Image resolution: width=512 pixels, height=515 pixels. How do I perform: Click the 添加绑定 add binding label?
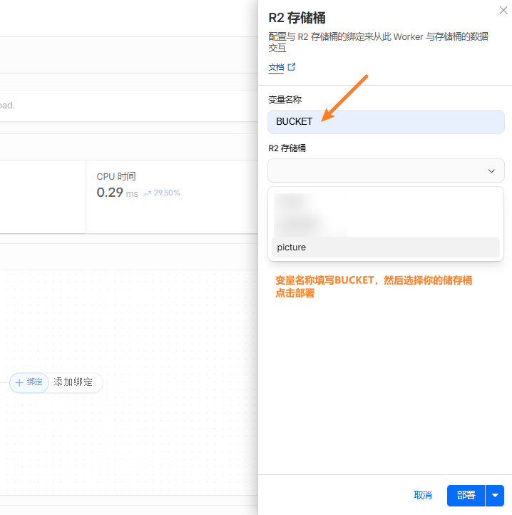73,382
